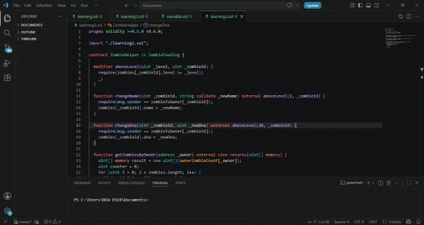Switch to the ownable.sol tab
Viewport: 424px width, 225px height.
pyautogui.click(x=179, y=16)
